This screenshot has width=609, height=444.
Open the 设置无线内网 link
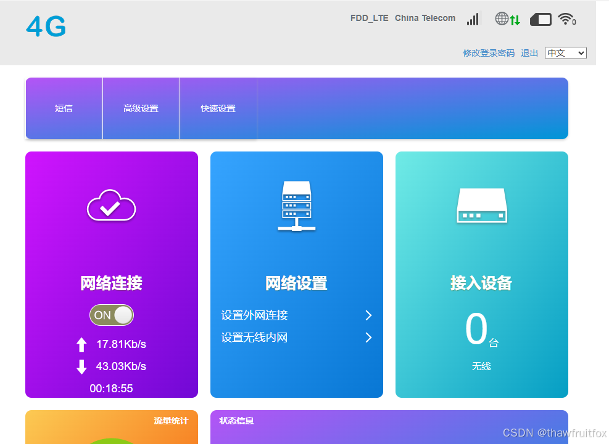[x=254, y=337]
